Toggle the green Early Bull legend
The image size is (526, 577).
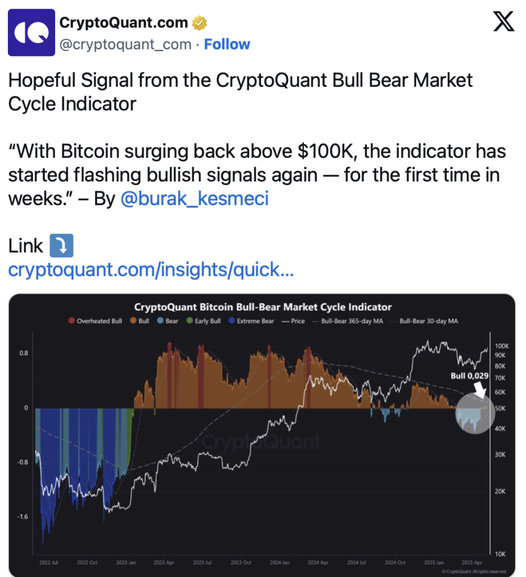[204, 321]
